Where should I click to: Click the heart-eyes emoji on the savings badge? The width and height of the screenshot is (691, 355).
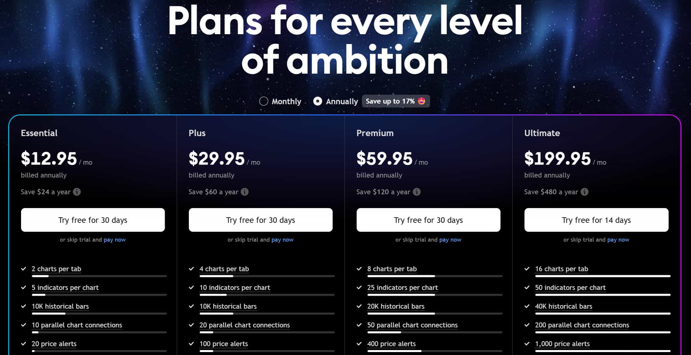pyautogui.click(x=422, y=101)
